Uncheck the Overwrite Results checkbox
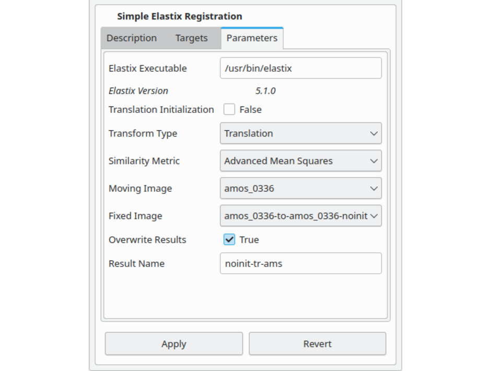Screen dimensions: 491x371 tap(229, 240)
